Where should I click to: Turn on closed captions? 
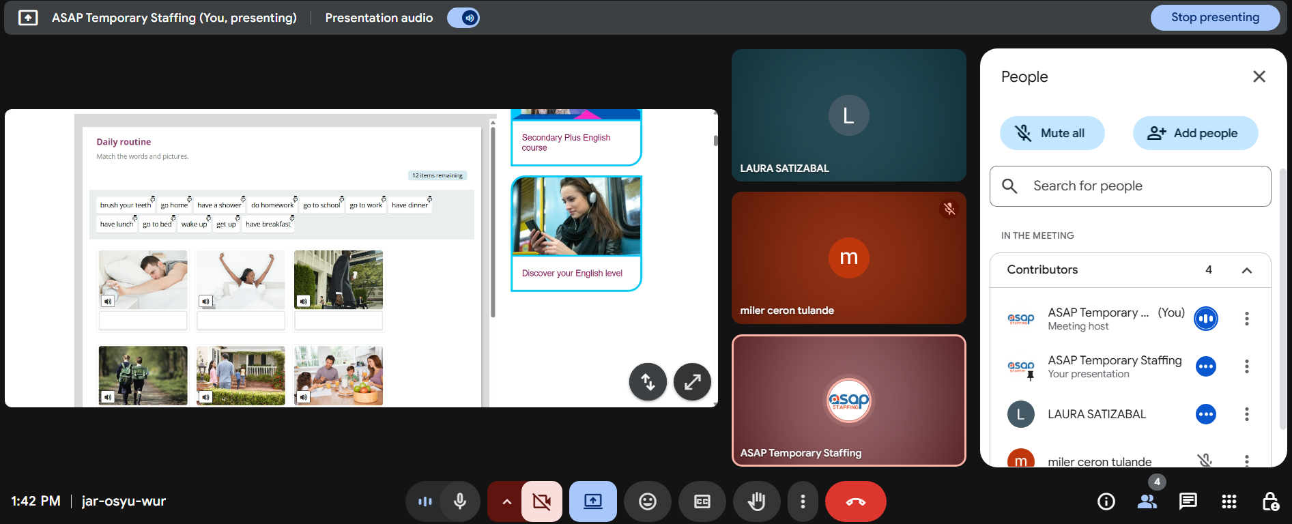pyautogui.click(x=702, y=501)
